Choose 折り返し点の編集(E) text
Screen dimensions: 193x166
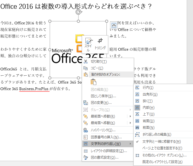pos(157,134)
